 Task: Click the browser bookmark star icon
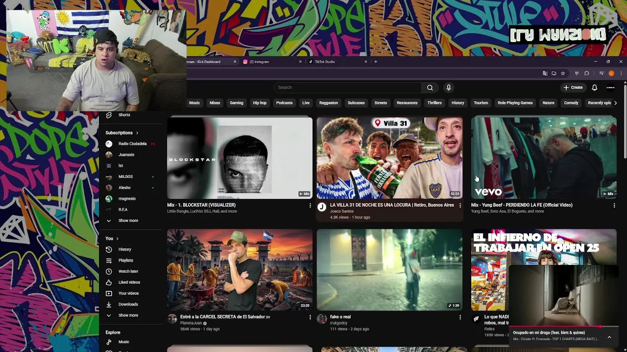pyautogui.click(x=563, y=73)
